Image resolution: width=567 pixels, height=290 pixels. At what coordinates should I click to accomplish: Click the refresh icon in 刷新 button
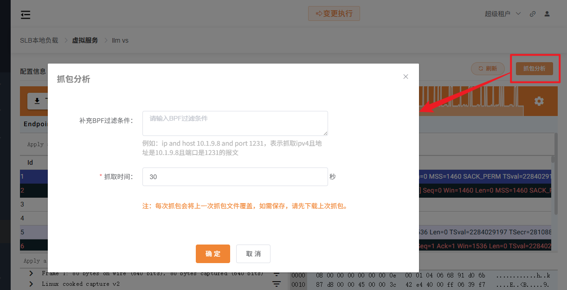480,68
